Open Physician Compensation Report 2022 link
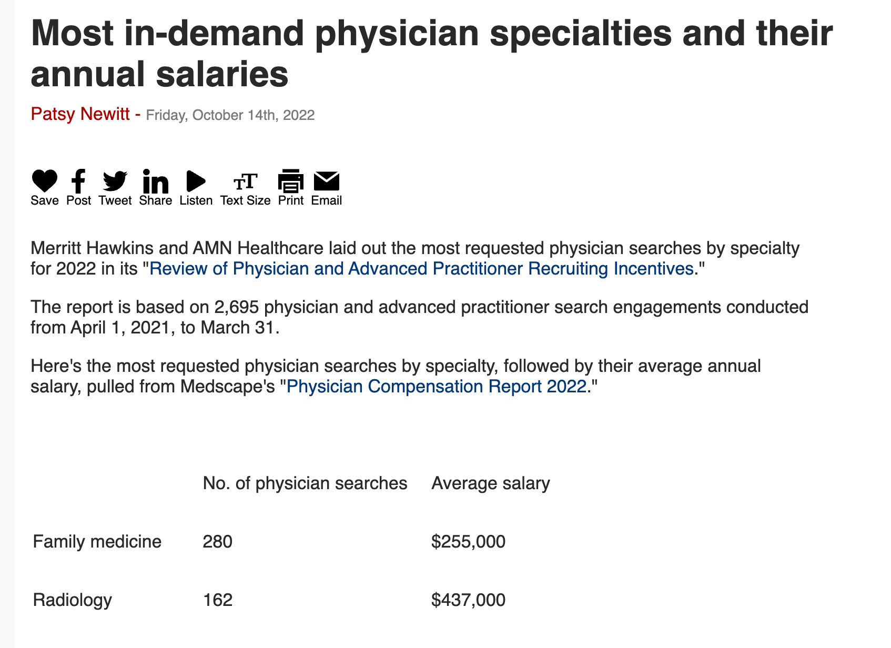 coord(436,387)
